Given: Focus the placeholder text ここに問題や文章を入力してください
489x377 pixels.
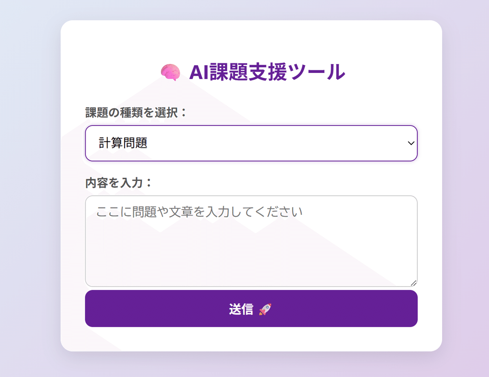Looking at the screenshot, I should pos(198,211).
